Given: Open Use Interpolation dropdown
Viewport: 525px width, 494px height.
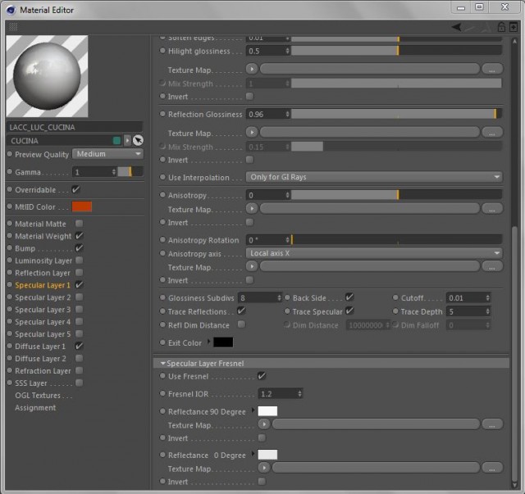Looking at the screenshot, I should pos(374,177).
